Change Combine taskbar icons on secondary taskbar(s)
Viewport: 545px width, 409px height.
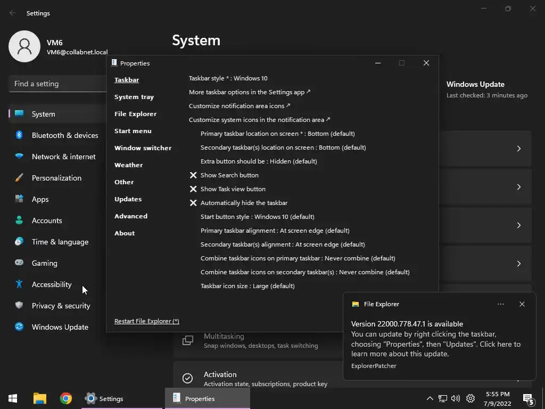pos(305,272)
